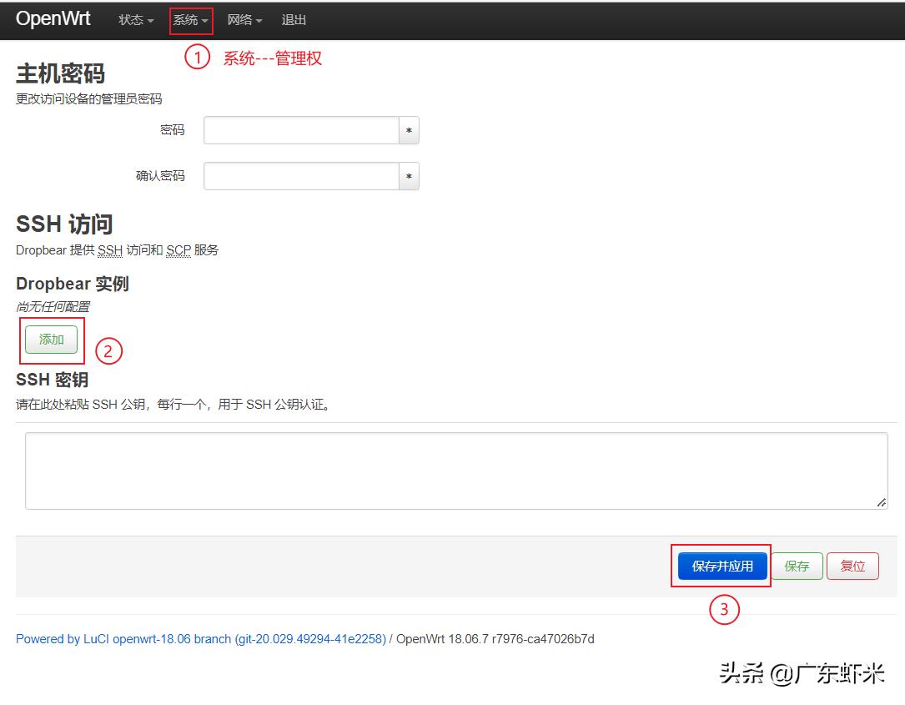Click the 复位 reset button
The height and width of the screenshot is (705, 905).
[x=852, y=566]
